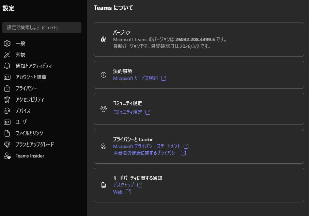Select ユーザー in the settings sidebar
Screen dimensions: 309x216
pyautogui.click(x=22, y=122)
